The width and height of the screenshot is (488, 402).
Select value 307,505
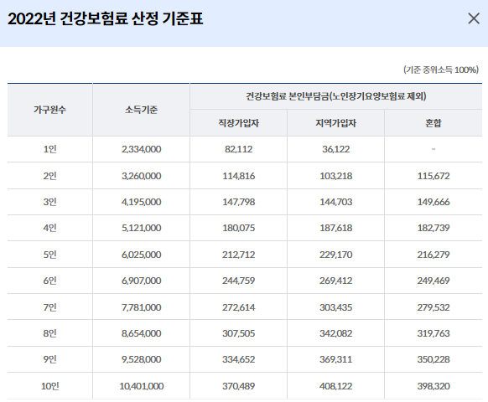(x=239, y=333)
